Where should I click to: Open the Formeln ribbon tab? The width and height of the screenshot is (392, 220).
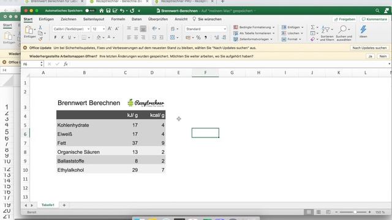[118, 19]
